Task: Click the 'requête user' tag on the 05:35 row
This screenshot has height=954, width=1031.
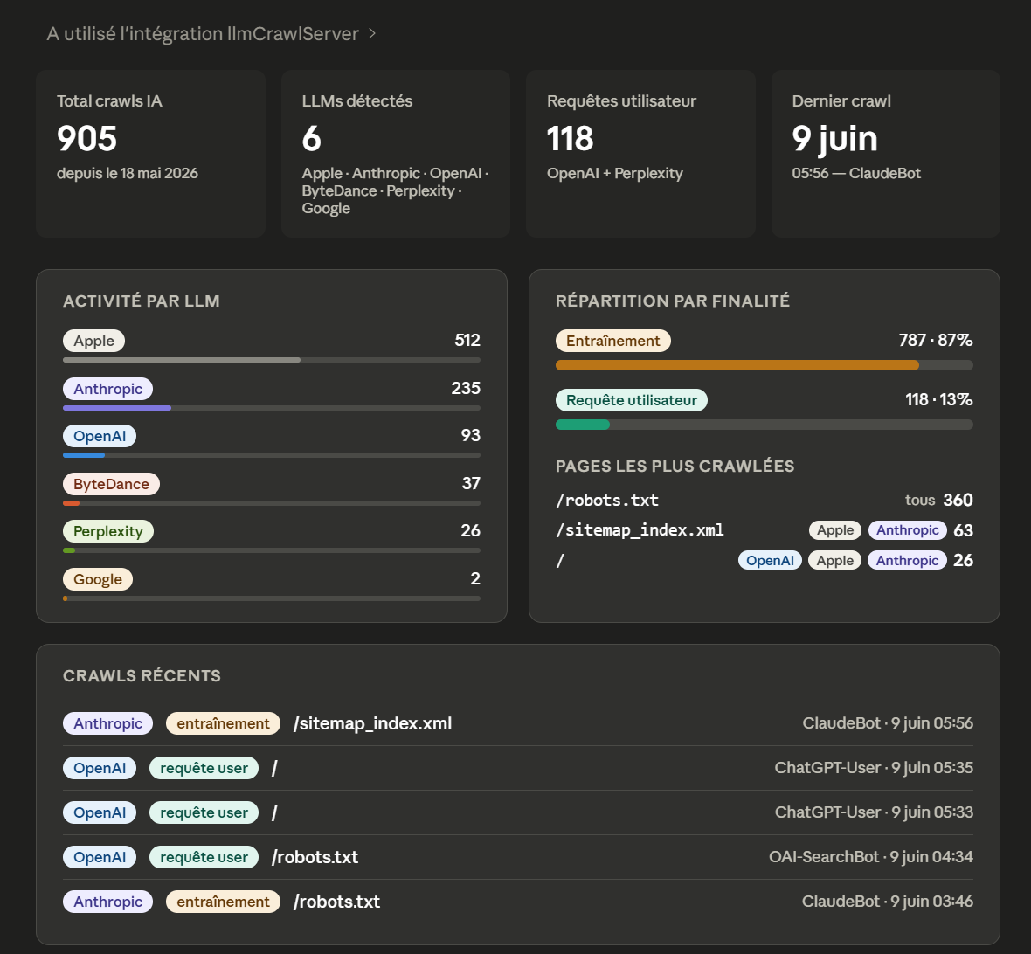Action: [204, 768]
